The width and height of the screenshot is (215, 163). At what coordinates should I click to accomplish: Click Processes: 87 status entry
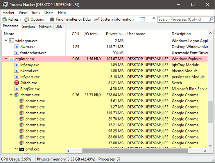coord(109,159)
